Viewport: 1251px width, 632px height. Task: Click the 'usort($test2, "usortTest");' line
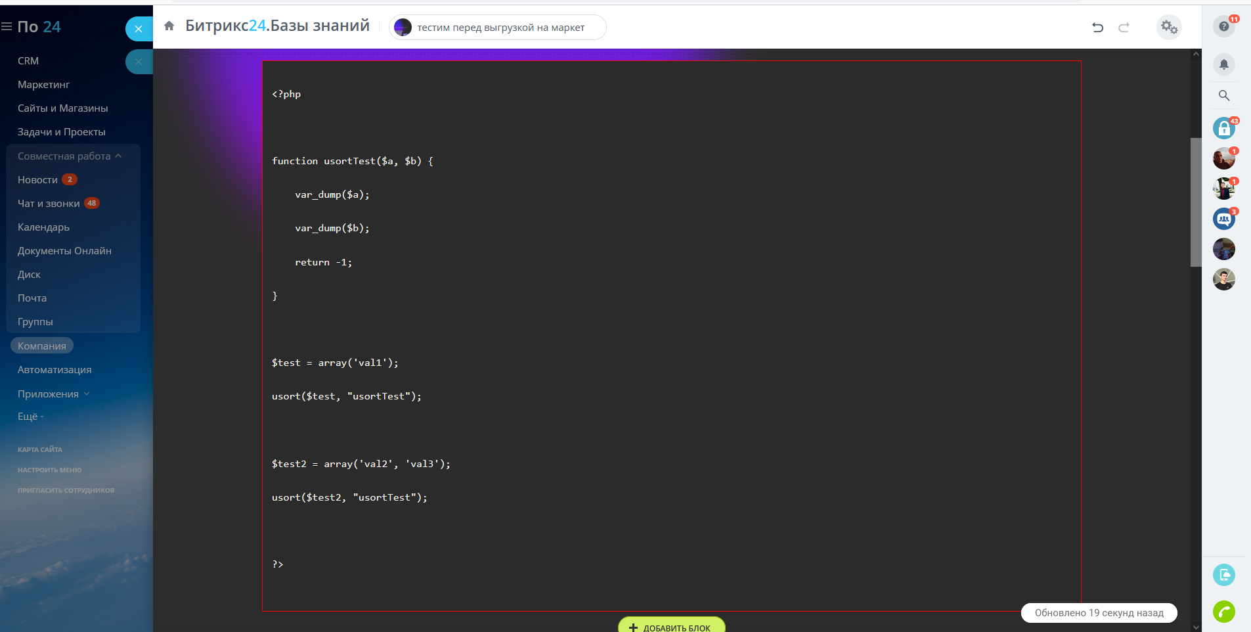click(349, 497)
